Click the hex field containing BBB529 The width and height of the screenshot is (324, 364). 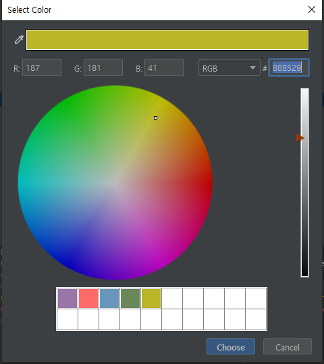pos(289,68)
